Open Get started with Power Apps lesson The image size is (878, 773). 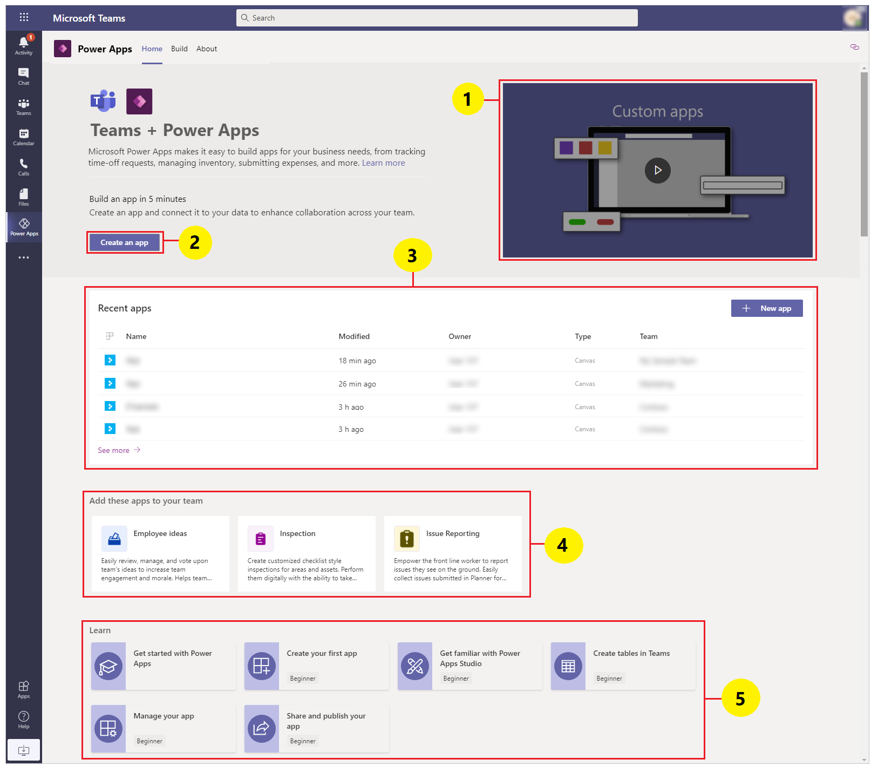click(x=164, y=666)
